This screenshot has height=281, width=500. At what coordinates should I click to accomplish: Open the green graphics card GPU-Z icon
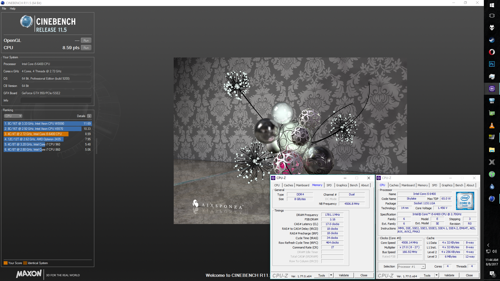coord(492,113)
